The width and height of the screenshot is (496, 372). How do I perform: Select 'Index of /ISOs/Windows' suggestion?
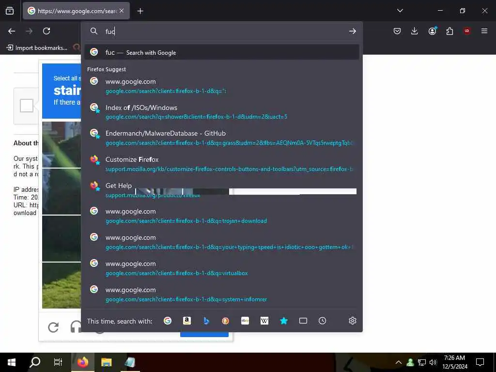pyautogui.click(x=222, y=112)
